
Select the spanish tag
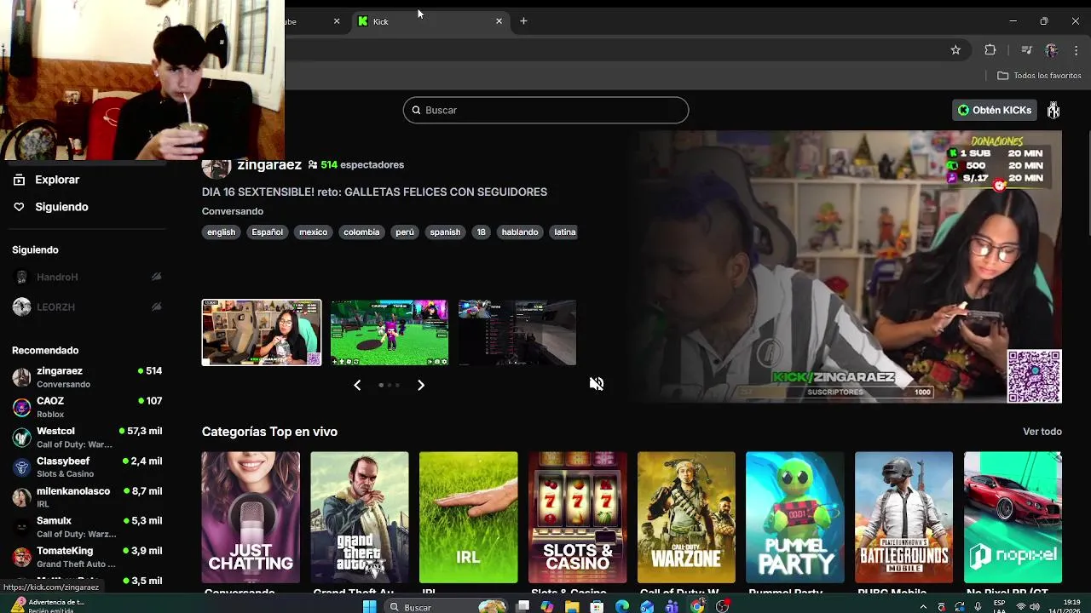445,232
